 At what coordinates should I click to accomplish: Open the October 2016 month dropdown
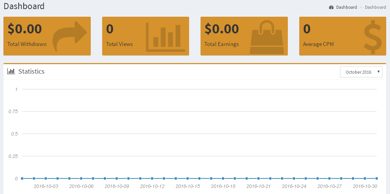(361, 72)
